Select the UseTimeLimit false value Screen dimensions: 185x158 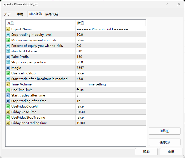80,90
